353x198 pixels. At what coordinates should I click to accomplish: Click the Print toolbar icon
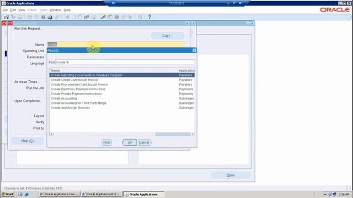pyautogui.click(x=50, y=17)
